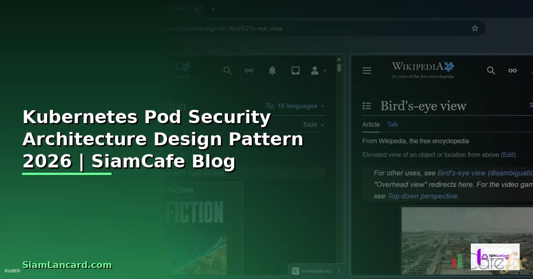Screen dimensions: 533x279
Task: Click the W site icon at bottom
Action: [x=295, y=271]
